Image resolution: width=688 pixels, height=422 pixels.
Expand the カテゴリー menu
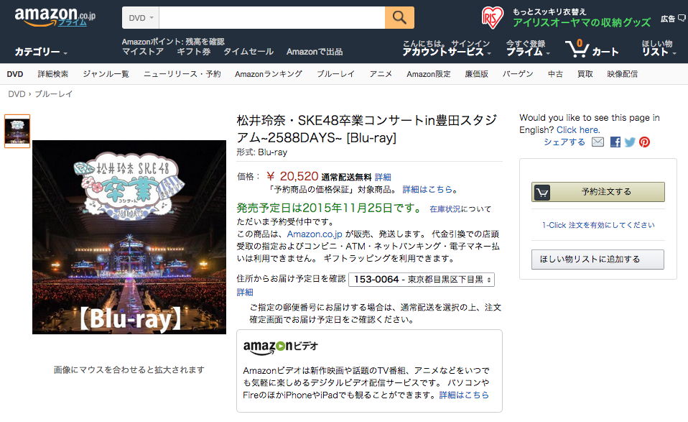click(41, 52)
